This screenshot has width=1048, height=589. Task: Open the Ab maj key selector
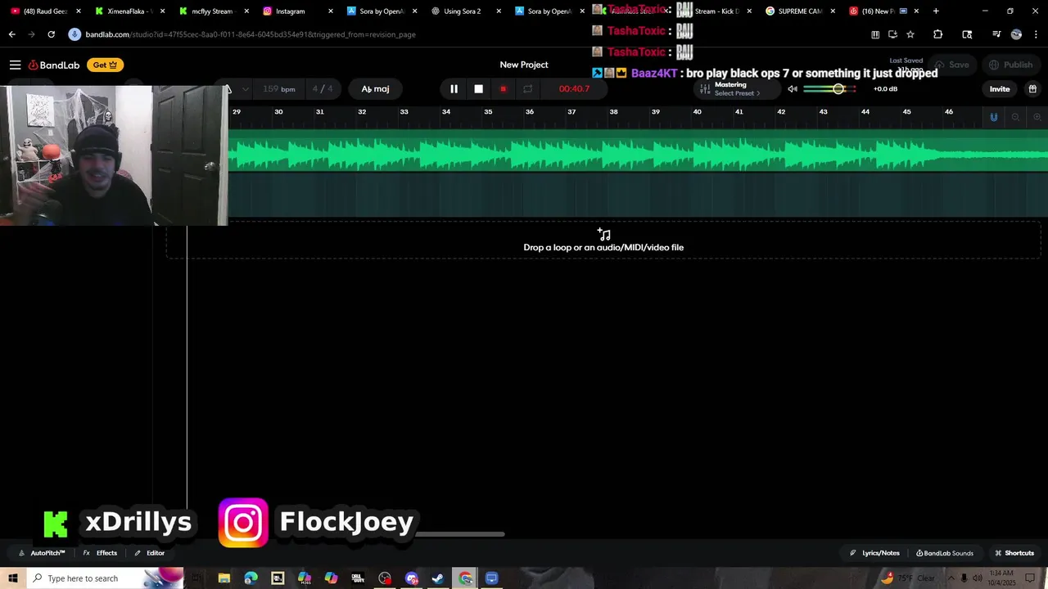point(375,89)
